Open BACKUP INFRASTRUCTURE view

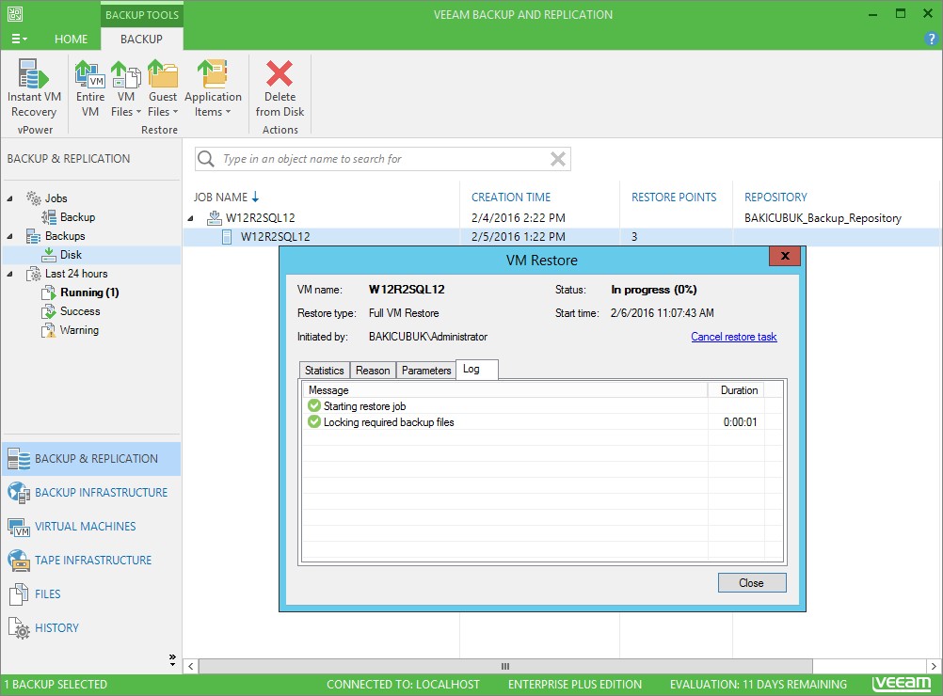tap(91, 492)
